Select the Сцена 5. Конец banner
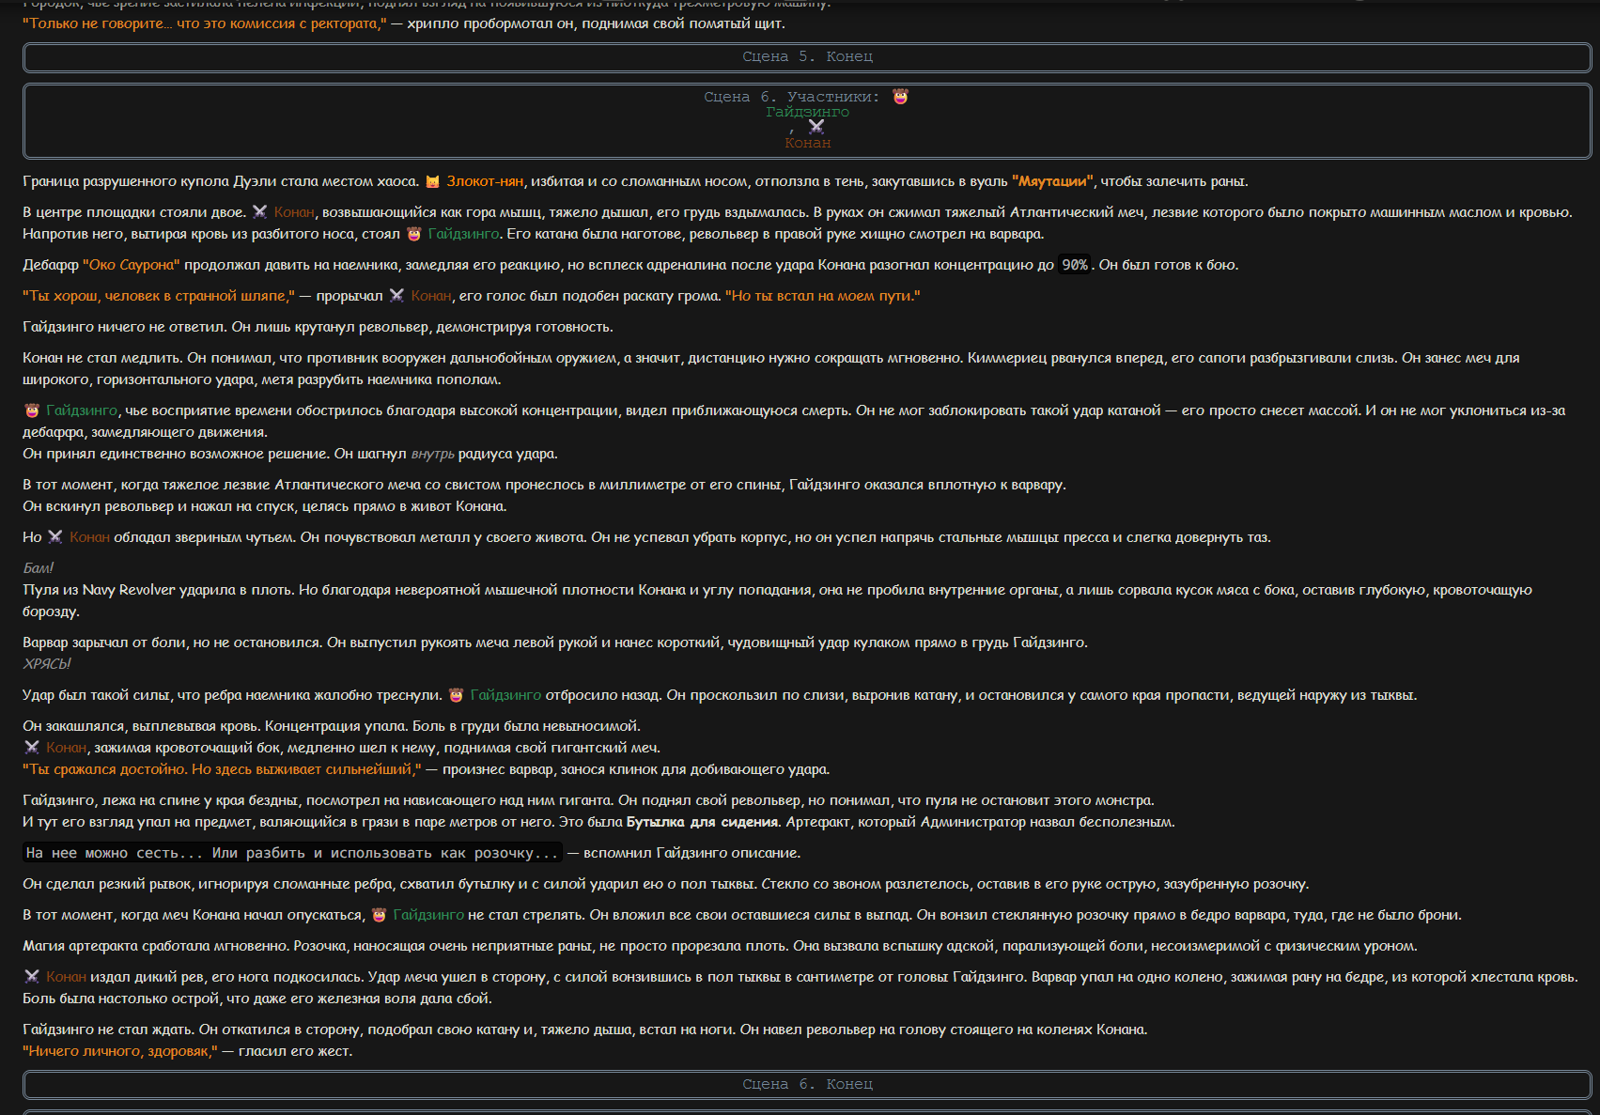 pos(807,57)
